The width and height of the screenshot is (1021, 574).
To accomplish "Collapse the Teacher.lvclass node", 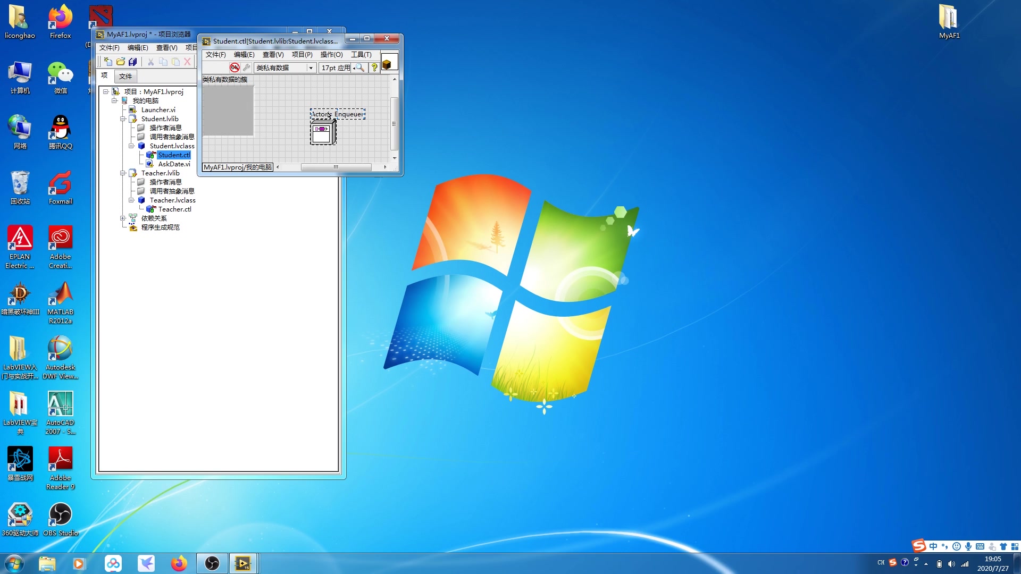I will pyautogui.click(x=131, y=200).
